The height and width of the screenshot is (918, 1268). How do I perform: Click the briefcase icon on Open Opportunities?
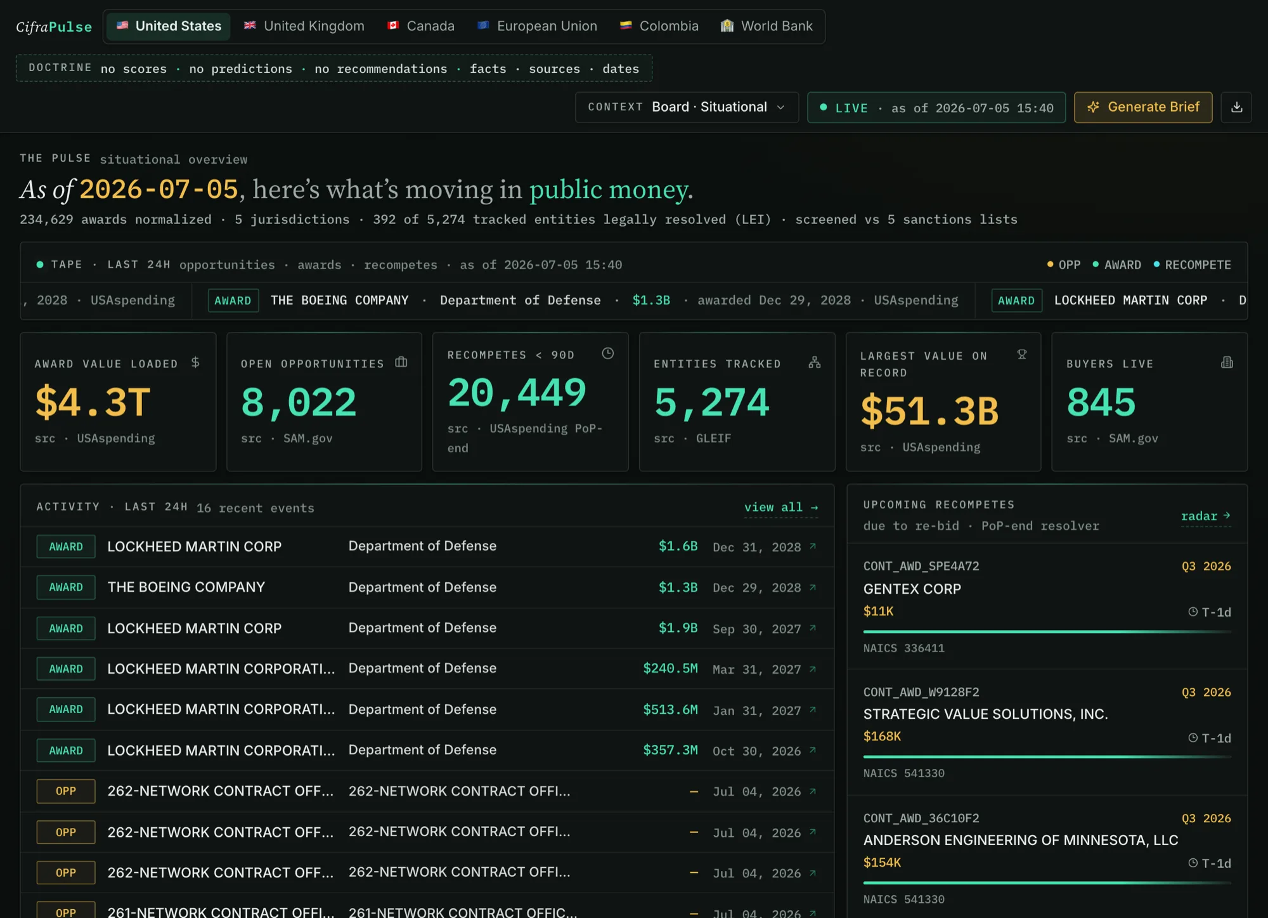[401, 362]
